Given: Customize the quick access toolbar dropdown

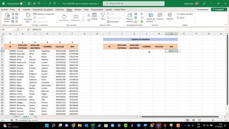Looking at the screenshot, I should pyautogui.click(x=59, y=4).
